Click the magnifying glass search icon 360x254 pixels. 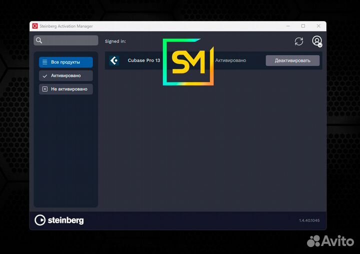coord(39,40)
